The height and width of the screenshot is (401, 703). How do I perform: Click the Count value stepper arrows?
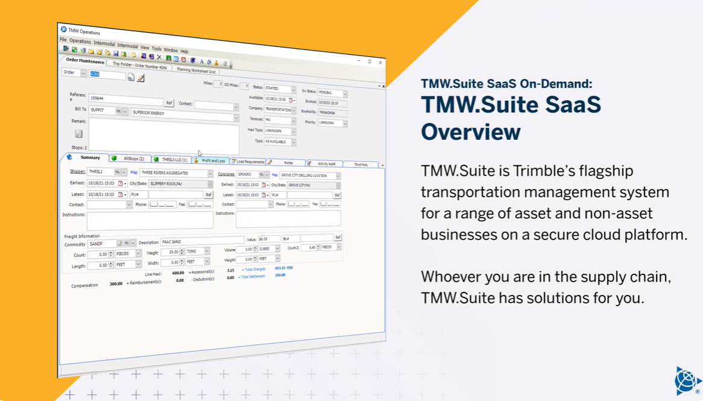pyautogui.click(x=111, y=254)
